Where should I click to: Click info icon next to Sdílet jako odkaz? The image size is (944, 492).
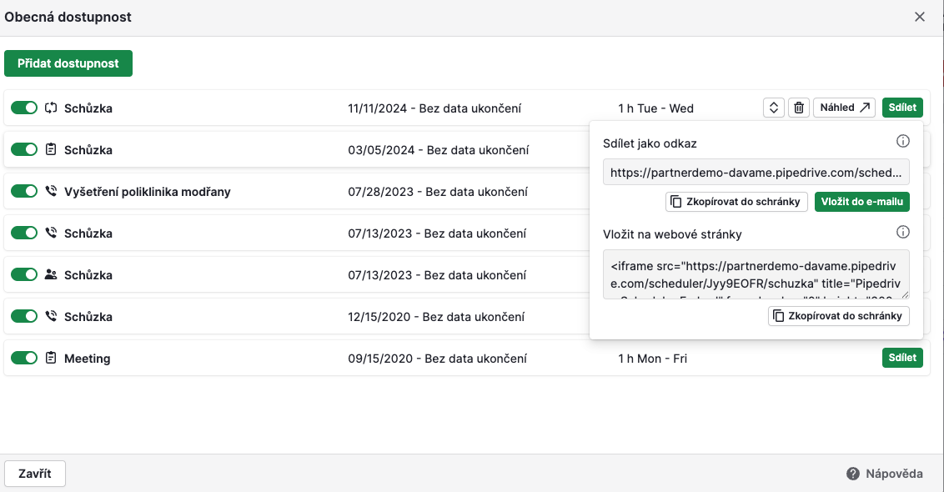click(902, 141)
